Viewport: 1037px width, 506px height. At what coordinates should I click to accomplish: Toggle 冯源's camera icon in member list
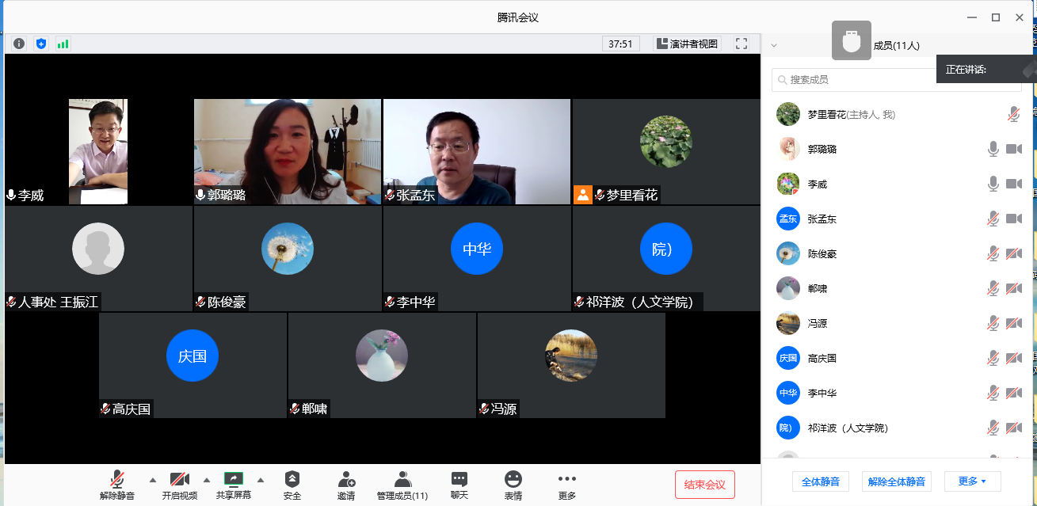pos(1013,323)
